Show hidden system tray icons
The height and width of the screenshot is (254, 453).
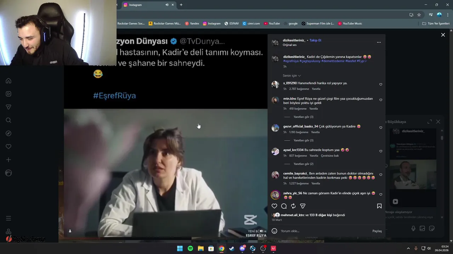408,248
